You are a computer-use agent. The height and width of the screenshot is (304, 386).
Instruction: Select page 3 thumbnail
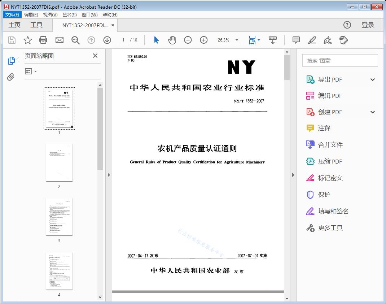pyautogui.click(x=59, y=217)
